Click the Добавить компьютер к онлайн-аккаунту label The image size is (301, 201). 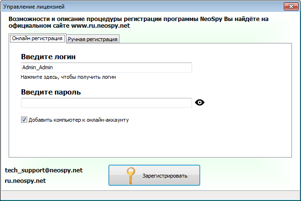coord(79,120)
